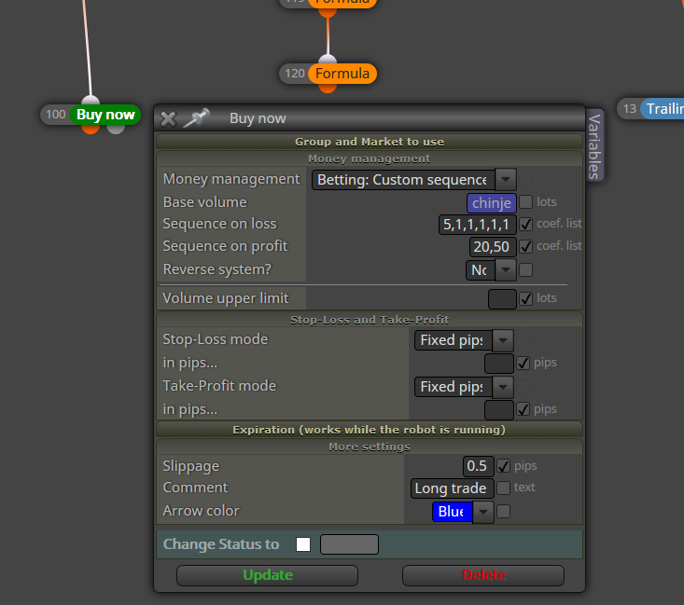Edit the Comment field Long trade
The image size is (684, 605).
[452, 488]
